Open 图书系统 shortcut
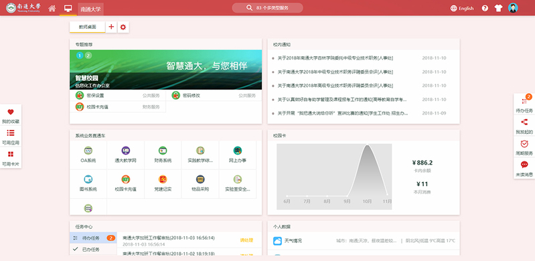The width and height of the screenshot is (535, 261). (x=88, y=183)
